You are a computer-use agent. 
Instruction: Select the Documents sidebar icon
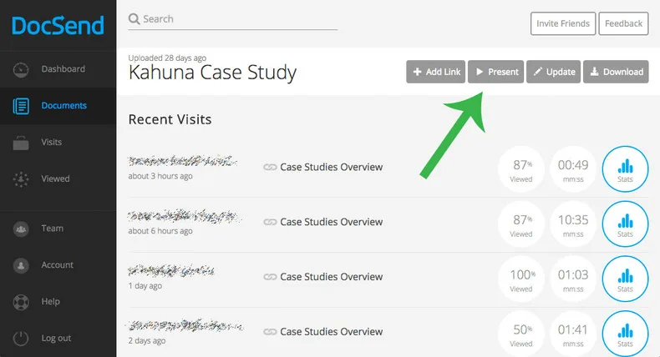[x=21, y=106]
